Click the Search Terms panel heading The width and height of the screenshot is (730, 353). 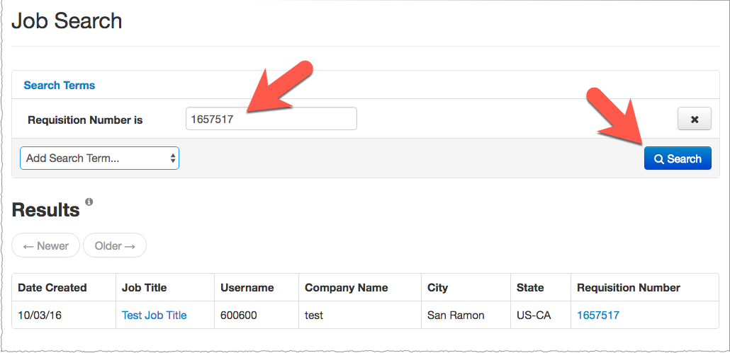(x=59, y=85)
